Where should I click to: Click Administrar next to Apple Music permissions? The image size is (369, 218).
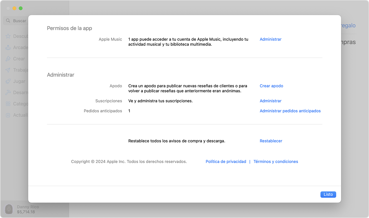270,39
